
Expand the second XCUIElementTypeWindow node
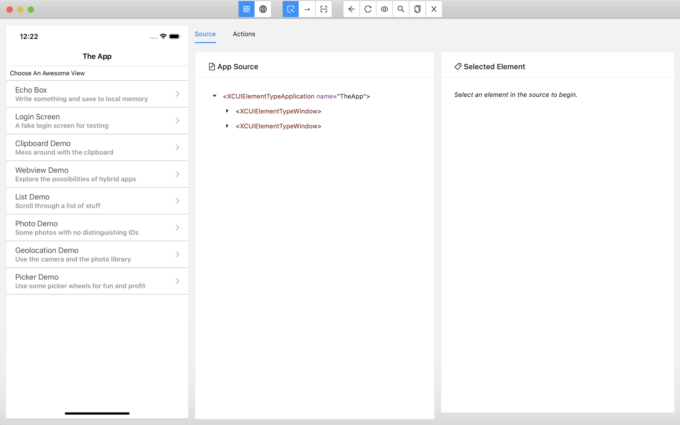(227, 126)
